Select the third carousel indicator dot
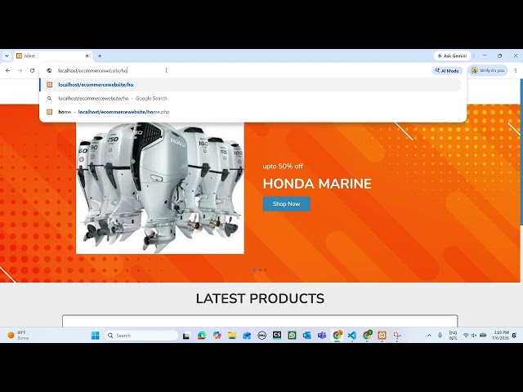This screenshot has width=523, height=392. (266, 269)
